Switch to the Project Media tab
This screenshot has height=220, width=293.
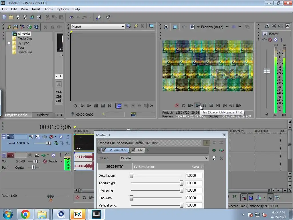click(x=16, y=115)
